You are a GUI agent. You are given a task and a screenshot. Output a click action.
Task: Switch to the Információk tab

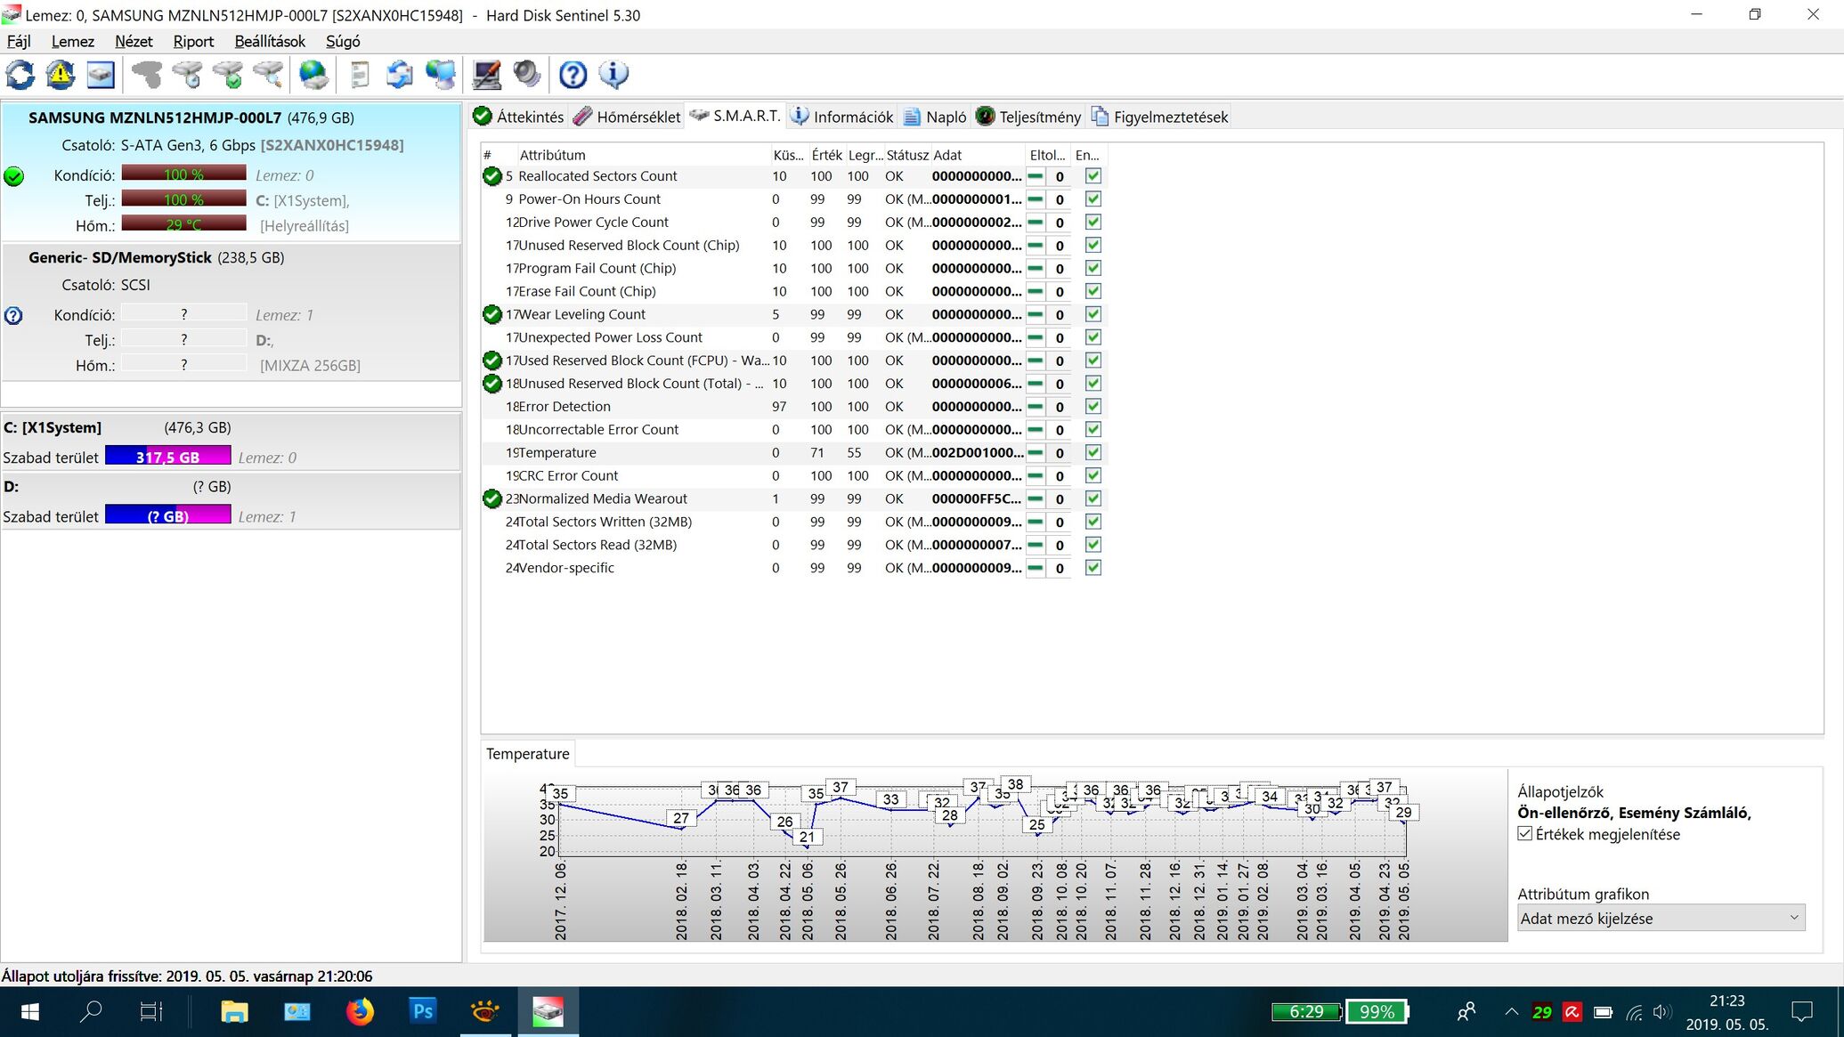click(842, 117)
